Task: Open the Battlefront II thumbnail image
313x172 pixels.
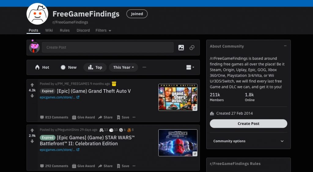Action: click(178, 143)
